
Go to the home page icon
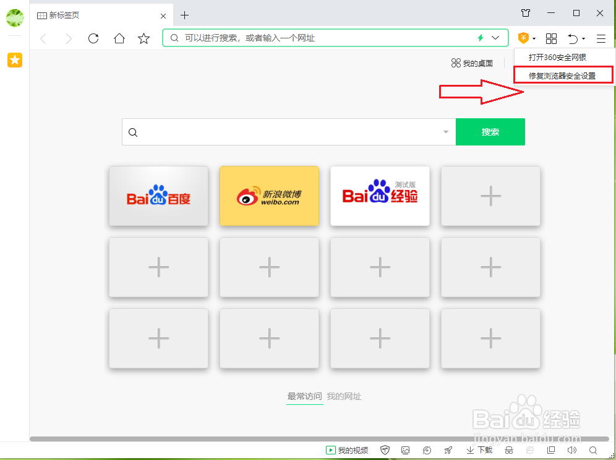(119, 38)
